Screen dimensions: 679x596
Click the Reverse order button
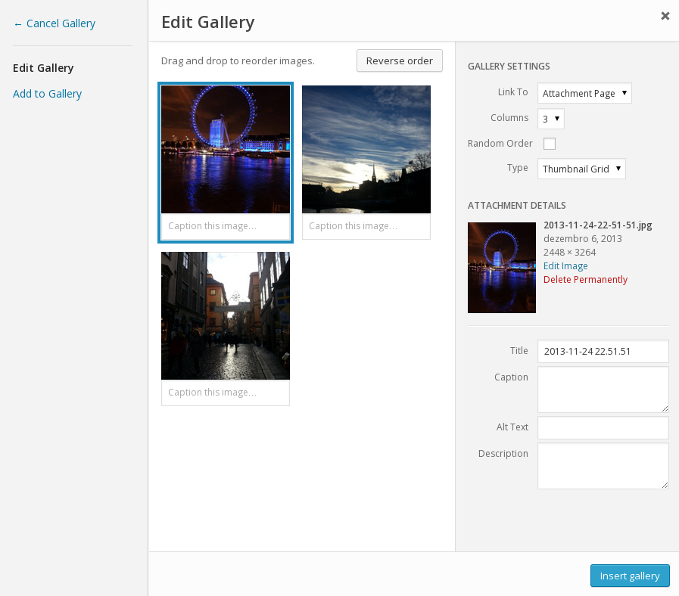click(x=399, y=61)
